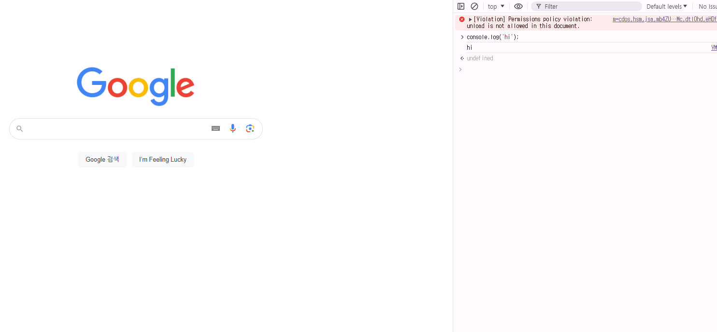Create a live expression with the eye icon
Image resolution: width=717 pixels, height=332 pixels.
click(518, 6)
